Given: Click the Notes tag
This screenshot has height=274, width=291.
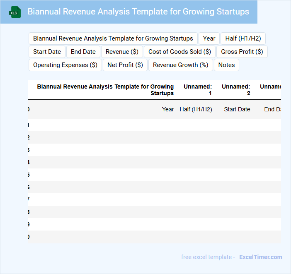Looking at the screenshot, I should pos(226,65).
